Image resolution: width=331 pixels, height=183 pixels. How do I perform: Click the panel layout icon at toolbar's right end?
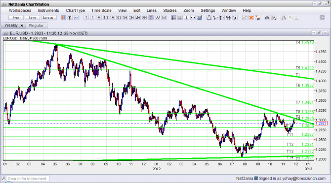[322, 18]
